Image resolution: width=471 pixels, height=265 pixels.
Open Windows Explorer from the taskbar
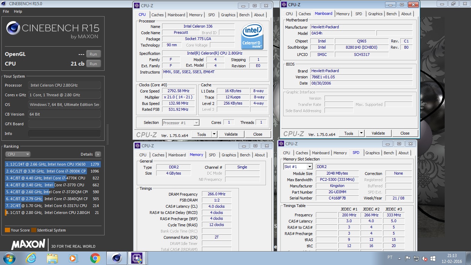[x=52, y=258]
